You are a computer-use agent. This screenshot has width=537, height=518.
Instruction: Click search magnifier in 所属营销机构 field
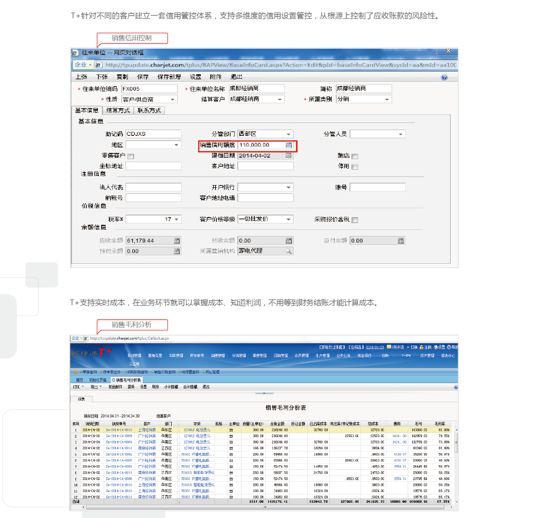(289, 251)
